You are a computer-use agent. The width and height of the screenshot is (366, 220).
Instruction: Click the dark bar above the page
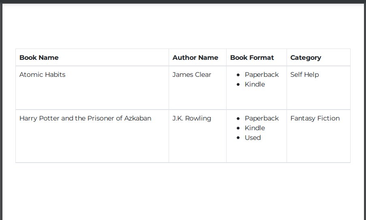click(183, 2)
